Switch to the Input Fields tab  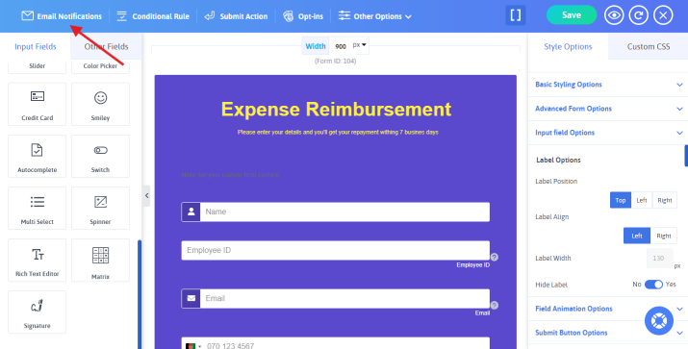click(x=36, y=46)
